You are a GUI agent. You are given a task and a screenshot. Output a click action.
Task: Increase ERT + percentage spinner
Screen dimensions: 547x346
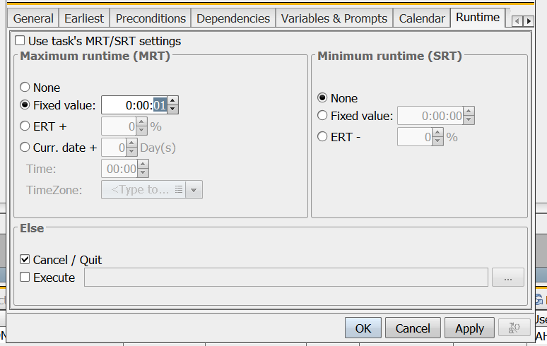coord(141,122)
